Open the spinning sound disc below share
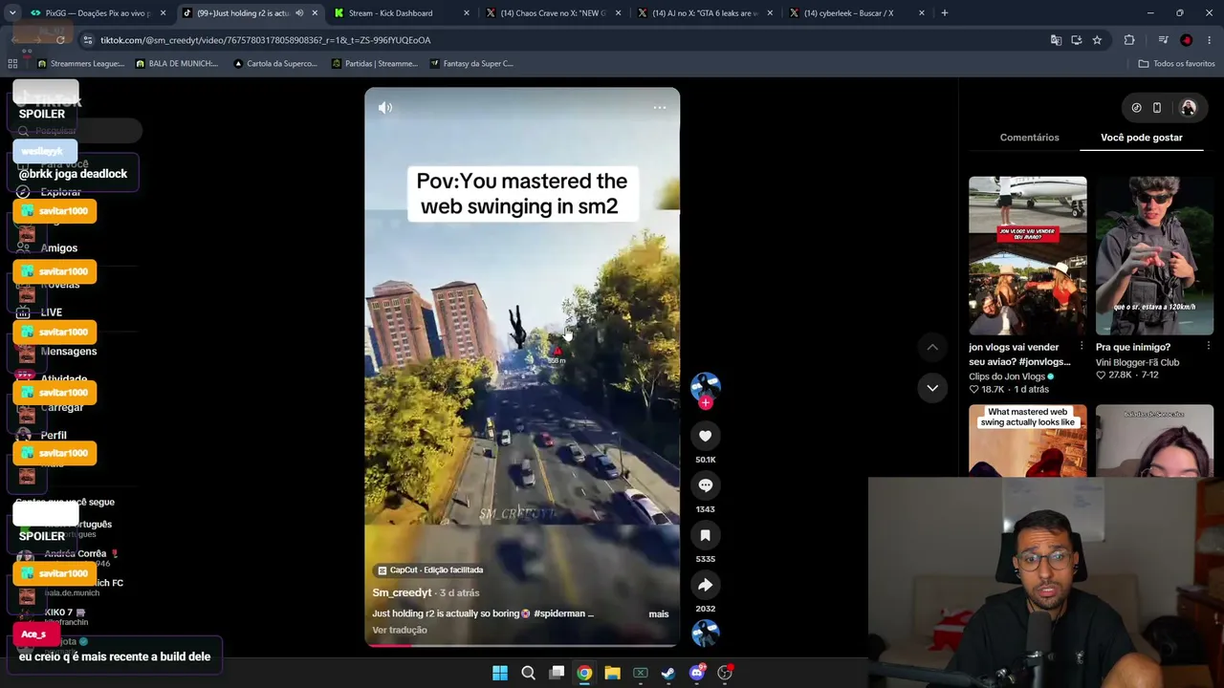 click(706, 633)
